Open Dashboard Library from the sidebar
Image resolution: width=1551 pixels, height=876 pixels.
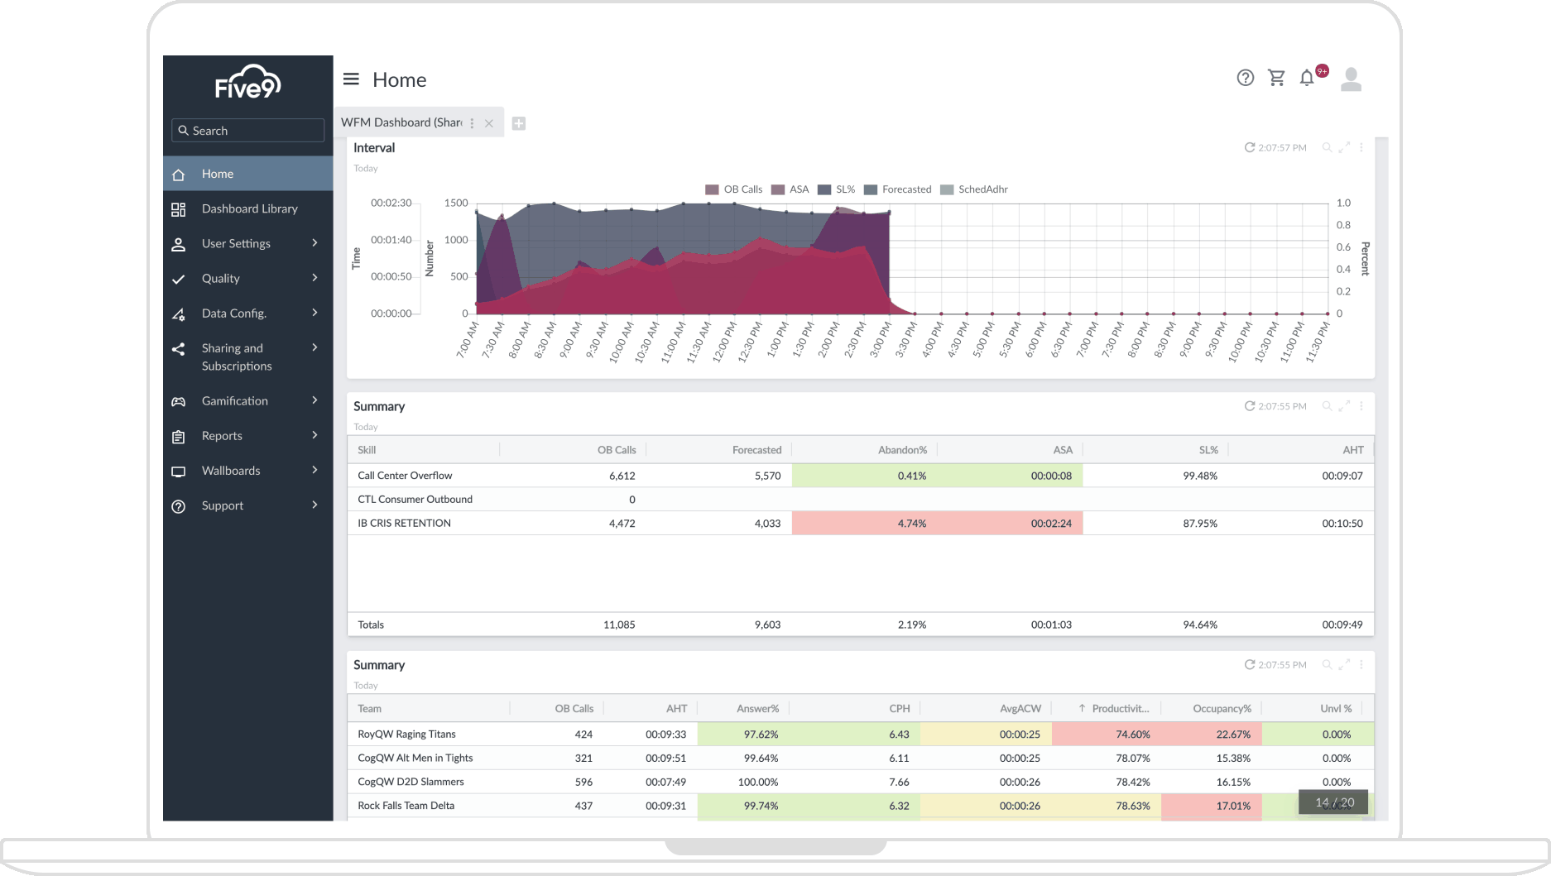pos(249,208)
